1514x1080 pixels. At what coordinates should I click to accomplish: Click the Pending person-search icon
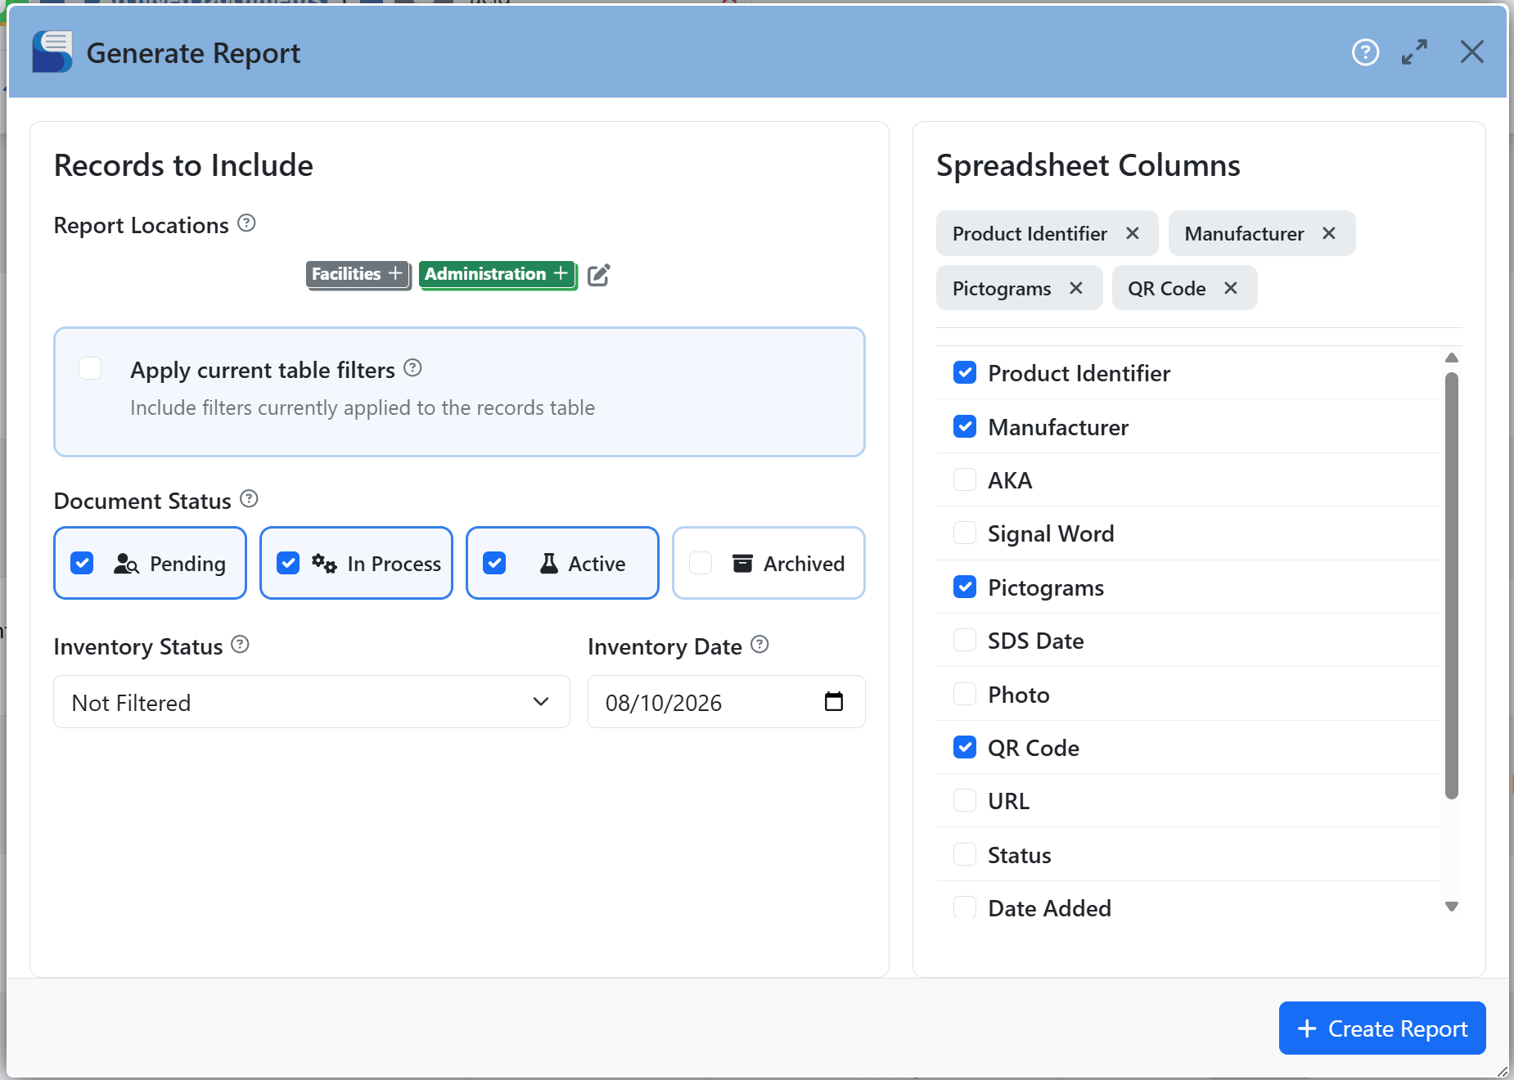click(126, 564)
